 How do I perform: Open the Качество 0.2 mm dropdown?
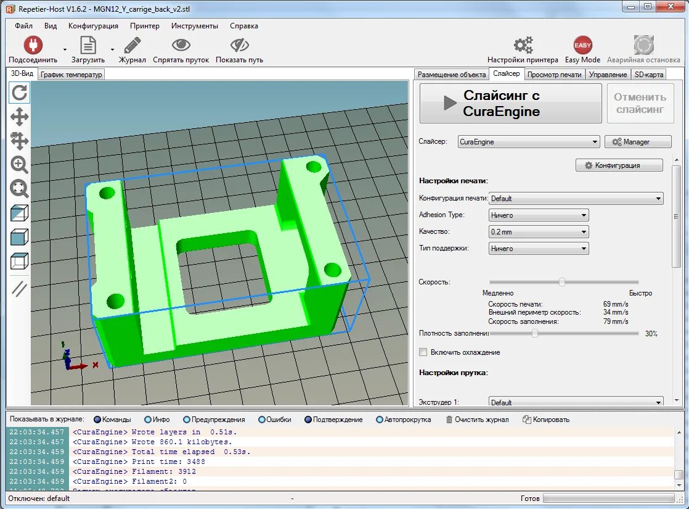(x=539, y=232)
